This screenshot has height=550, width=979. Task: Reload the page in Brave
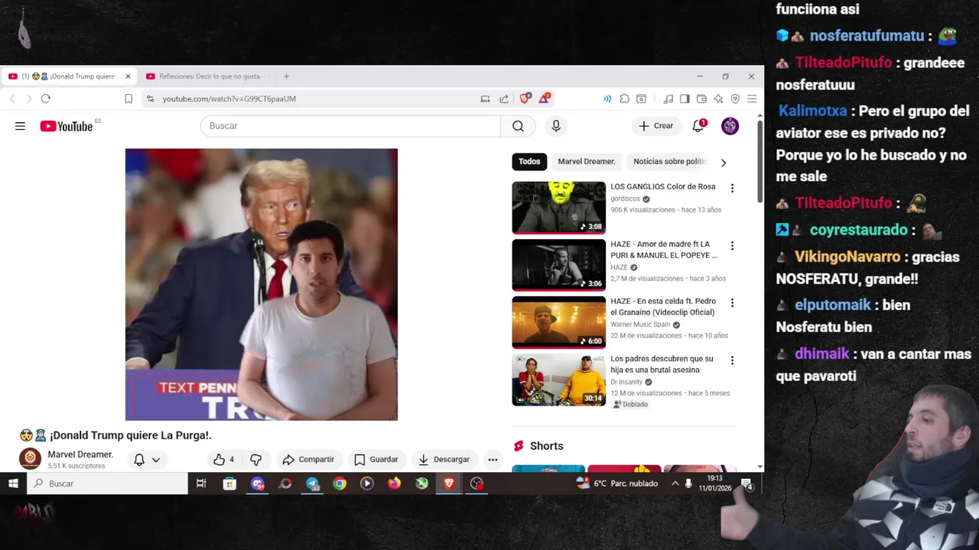click(46, 99)
